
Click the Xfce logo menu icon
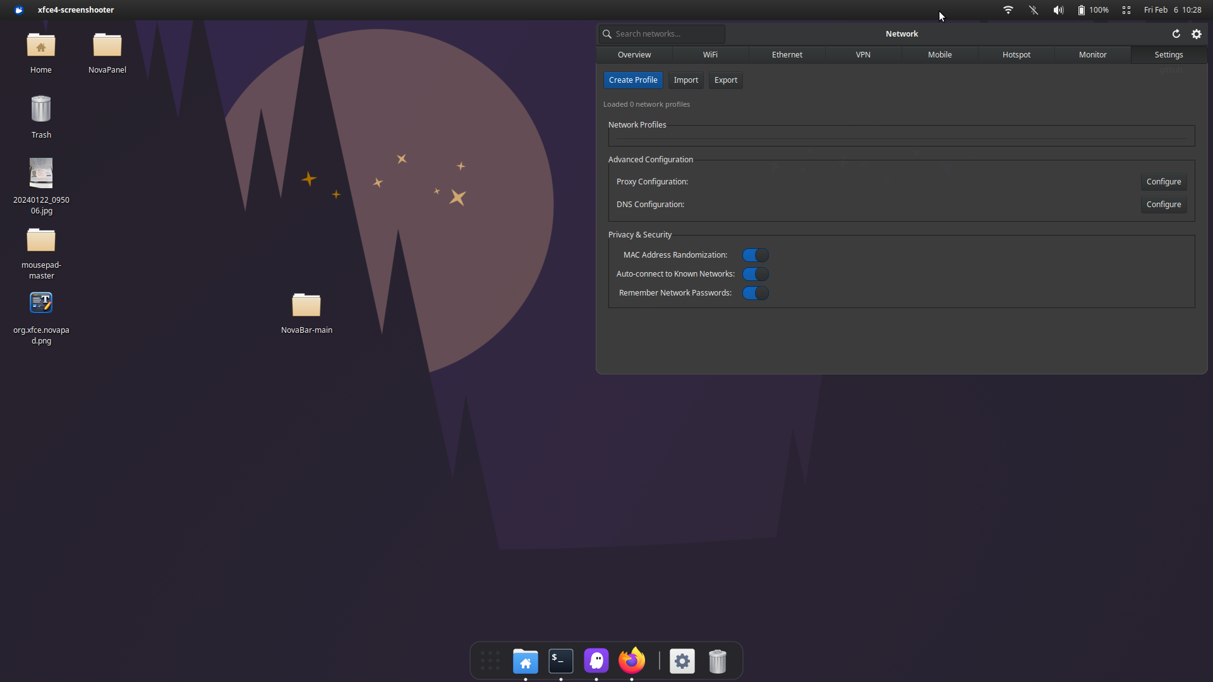(19, 10)
